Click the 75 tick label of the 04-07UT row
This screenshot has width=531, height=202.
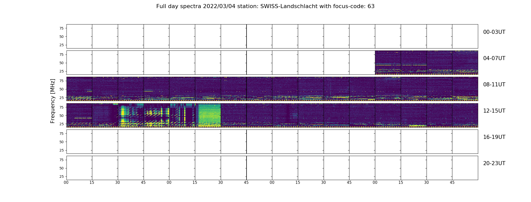click(x=61, y=55)
